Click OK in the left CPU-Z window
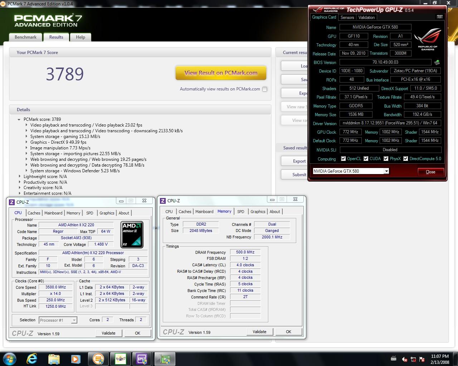458x366 pixels. click(x=137, y=333)
